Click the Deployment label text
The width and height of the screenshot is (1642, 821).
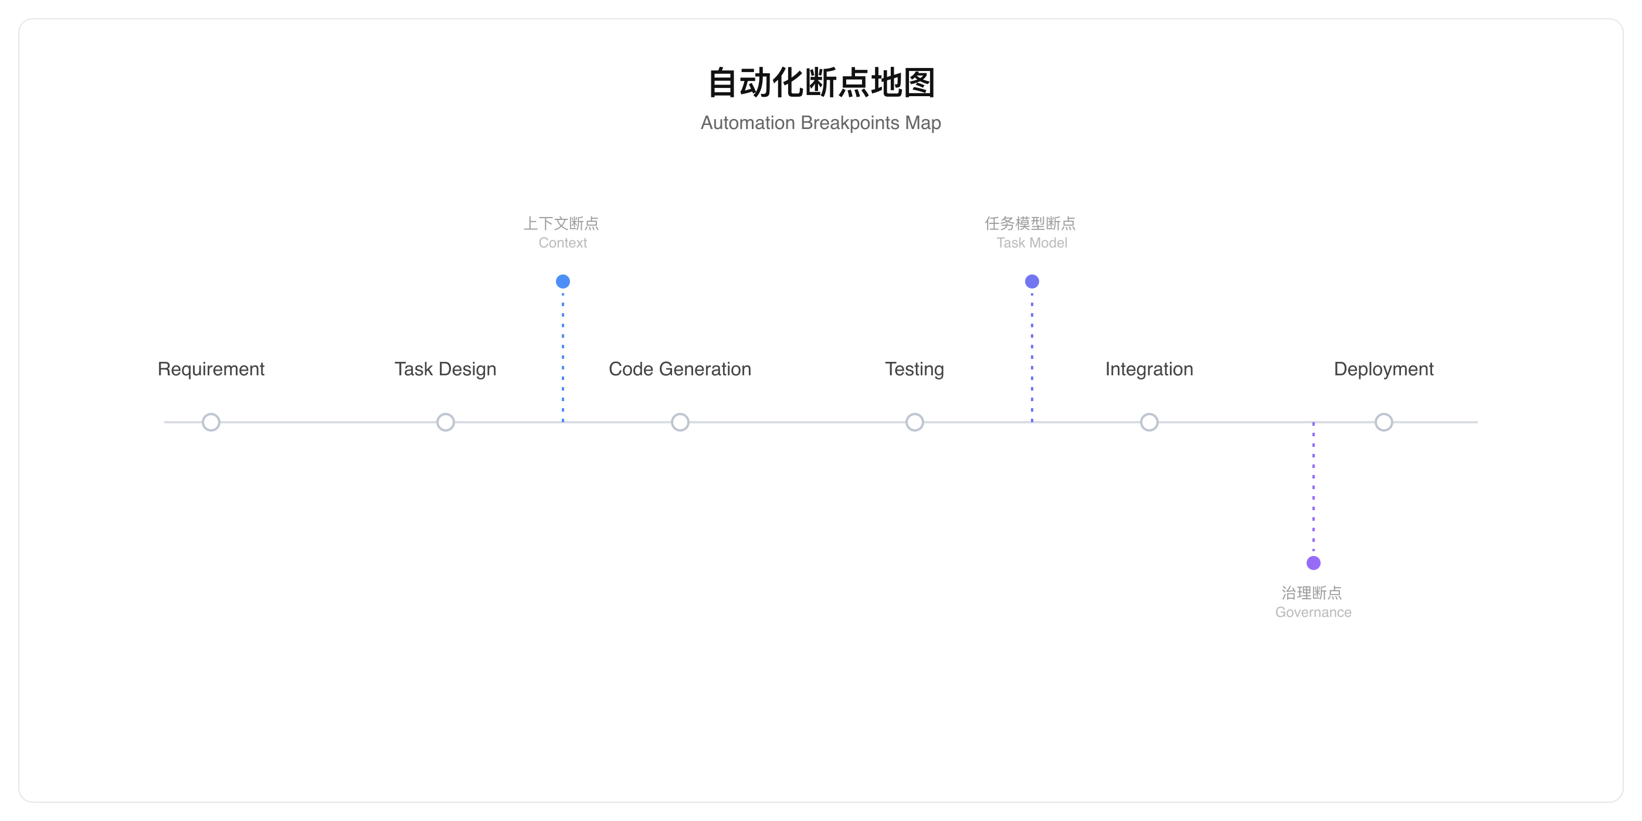click(x=1384, y=369)
